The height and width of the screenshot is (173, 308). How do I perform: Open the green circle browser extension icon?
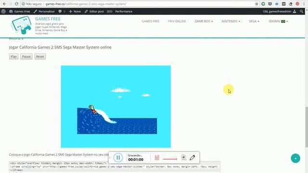tap(263, 4)
